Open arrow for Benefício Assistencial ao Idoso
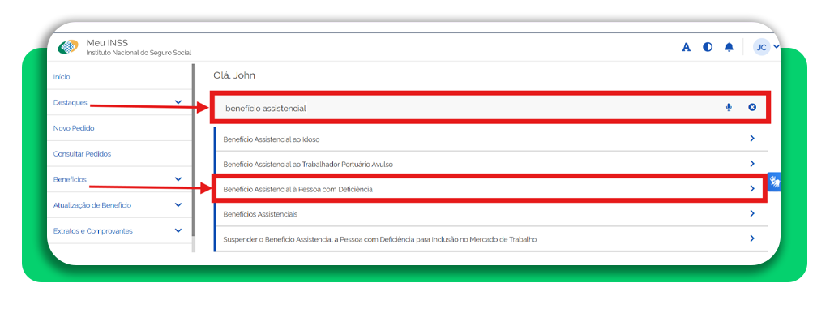 (752, 139)
